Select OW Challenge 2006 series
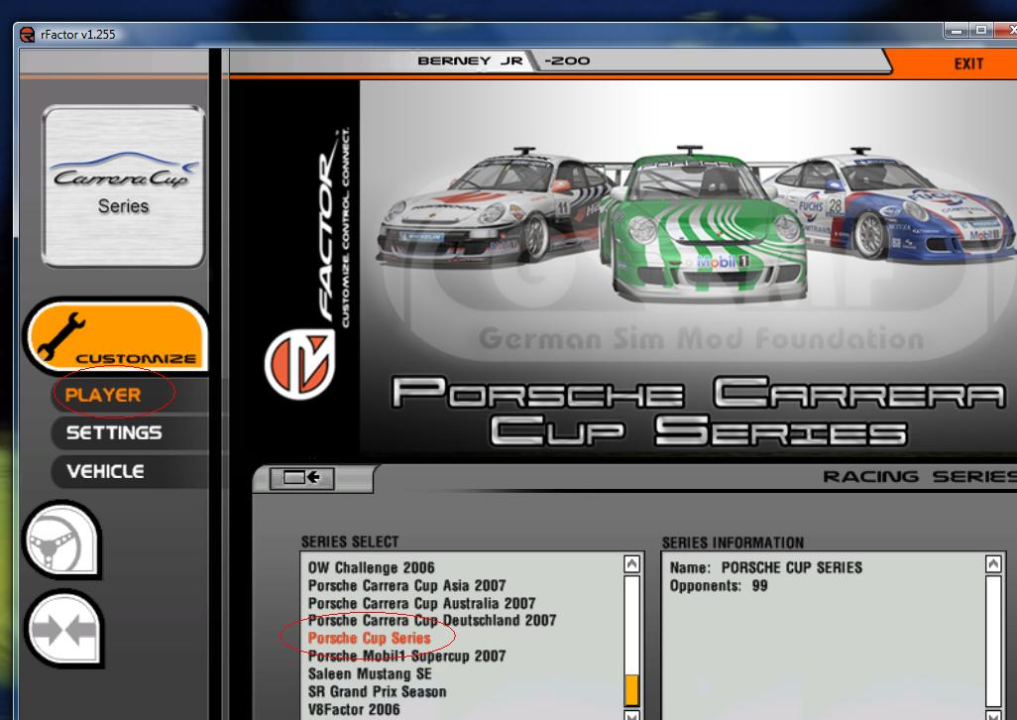This screenshot has height=720, width=1017. click(371, 568)
